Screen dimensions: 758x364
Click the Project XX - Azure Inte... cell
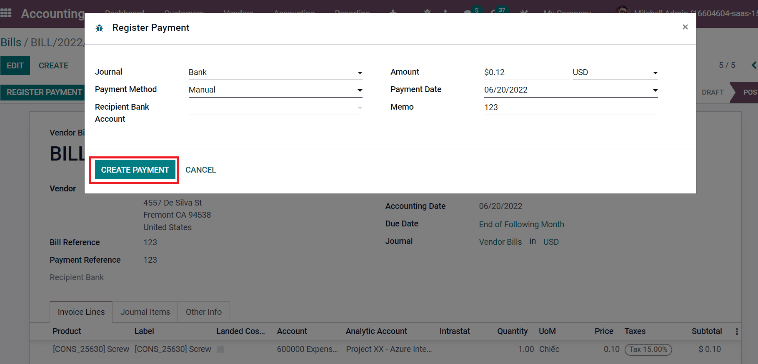click(389, 349)
